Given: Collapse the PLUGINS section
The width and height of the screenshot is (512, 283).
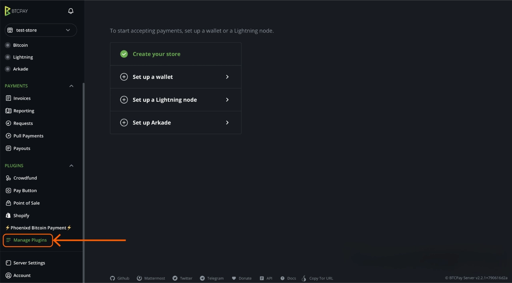Looking at the screenshot, I should (x=71, y=165).
